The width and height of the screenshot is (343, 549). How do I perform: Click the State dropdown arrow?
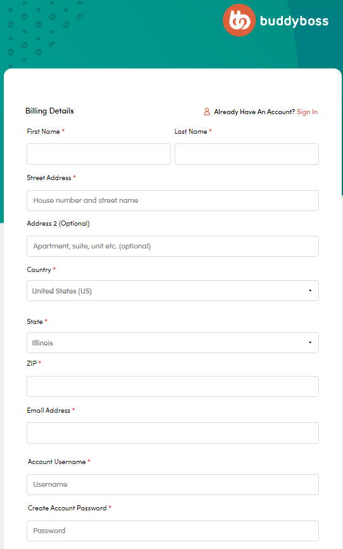(x=310, y=342)
